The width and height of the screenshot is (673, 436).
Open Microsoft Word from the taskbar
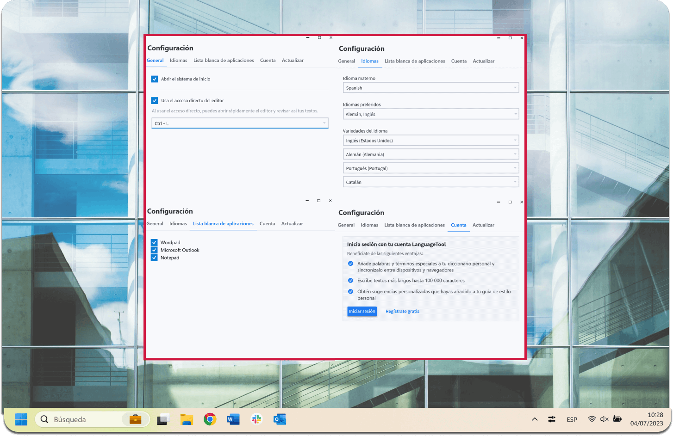coord(233,419)
